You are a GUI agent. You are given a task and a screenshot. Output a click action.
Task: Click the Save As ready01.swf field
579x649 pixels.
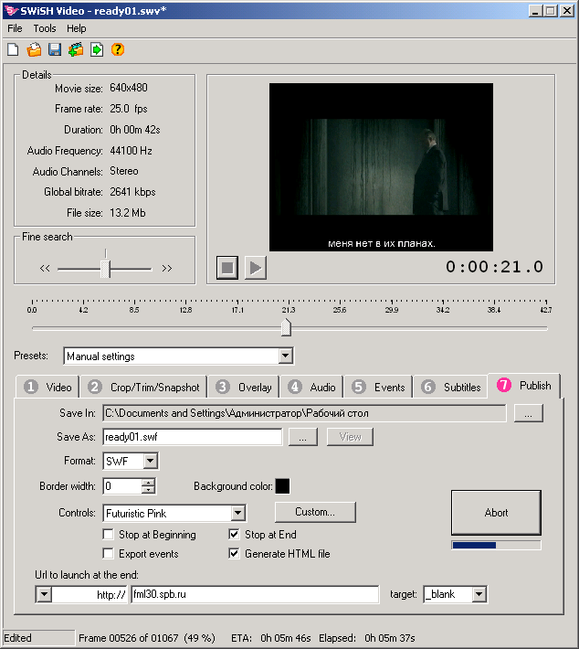point(193,437)
